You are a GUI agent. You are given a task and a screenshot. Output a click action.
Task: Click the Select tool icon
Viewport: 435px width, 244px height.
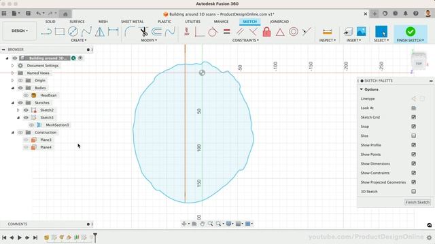tap(381, 32)
